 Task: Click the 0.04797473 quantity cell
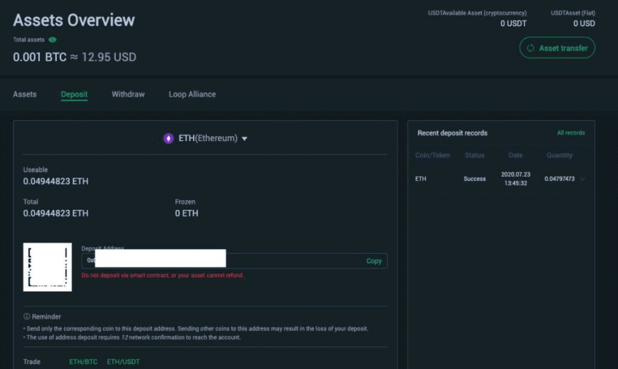(559, 179)
